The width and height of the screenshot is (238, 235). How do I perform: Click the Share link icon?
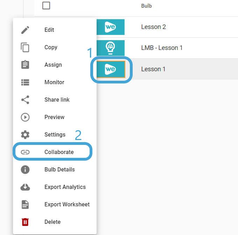(x=25, y=100)
